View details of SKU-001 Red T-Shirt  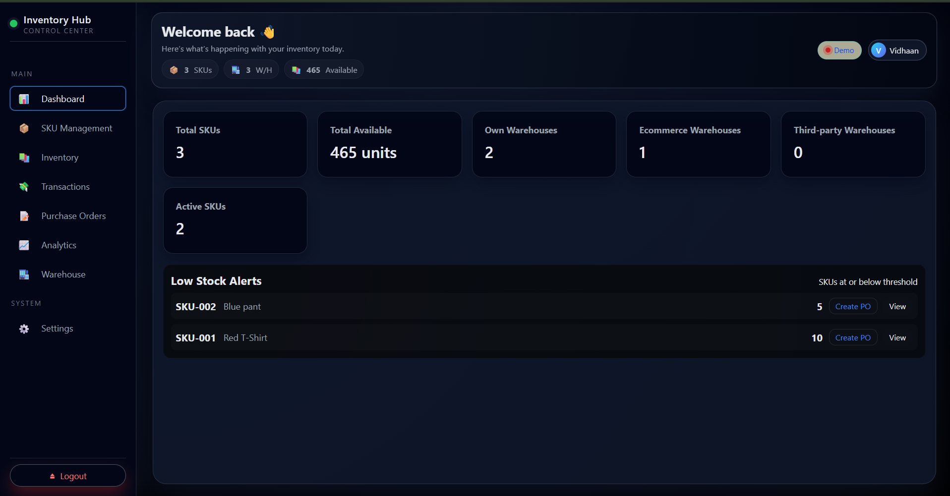click(897, 337)
